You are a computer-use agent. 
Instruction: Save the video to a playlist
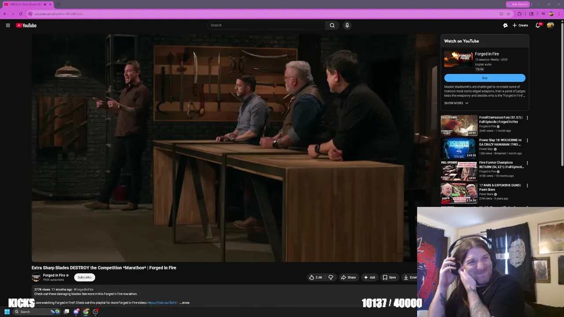pyautogui.click(x=389, y=277)
